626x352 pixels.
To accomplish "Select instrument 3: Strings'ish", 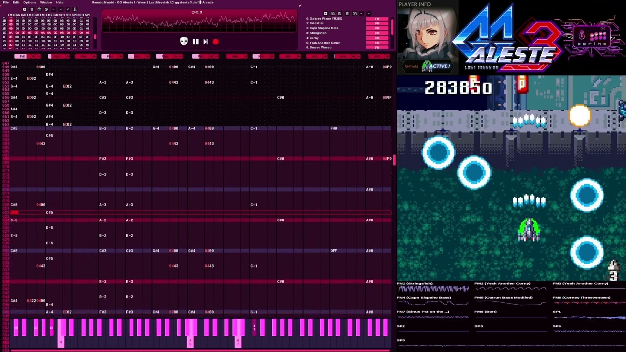I will pyautogui.click(x=316, y=33).
